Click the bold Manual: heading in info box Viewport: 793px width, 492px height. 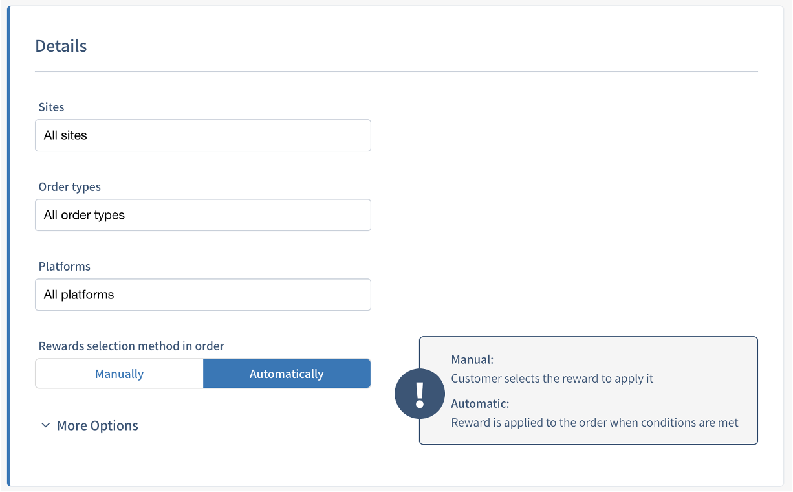pyautogui.click(x=472, y=359)
